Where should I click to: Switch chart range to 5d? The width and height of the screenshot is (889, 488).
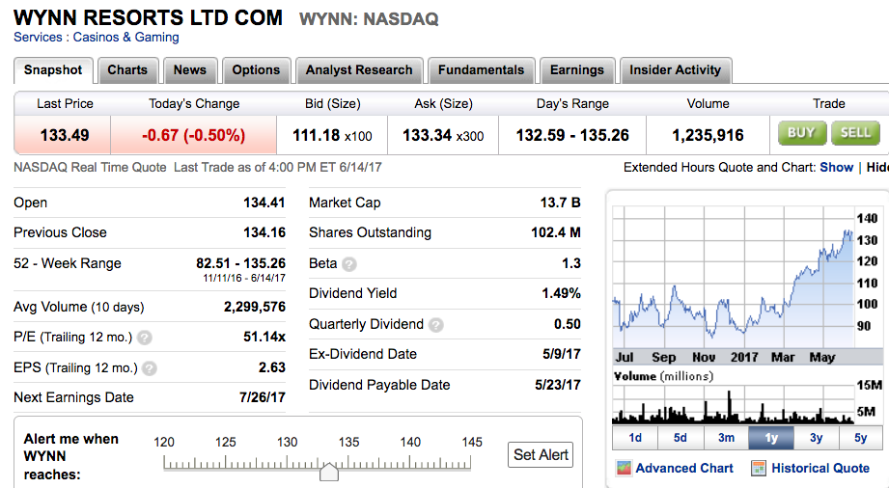[681, 437]
